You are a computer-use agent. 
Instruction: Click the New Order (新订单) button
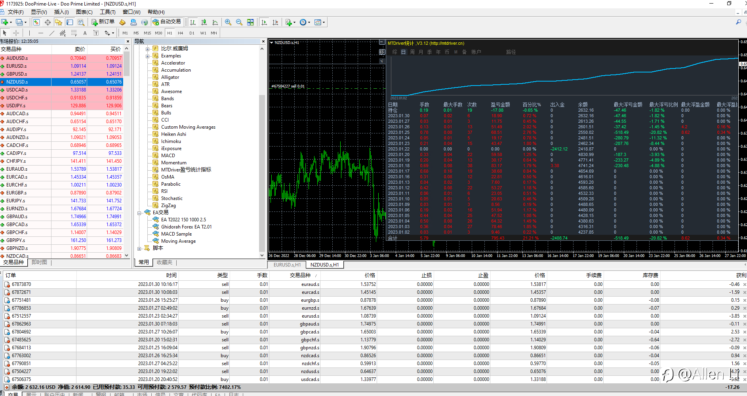[103, 22]
